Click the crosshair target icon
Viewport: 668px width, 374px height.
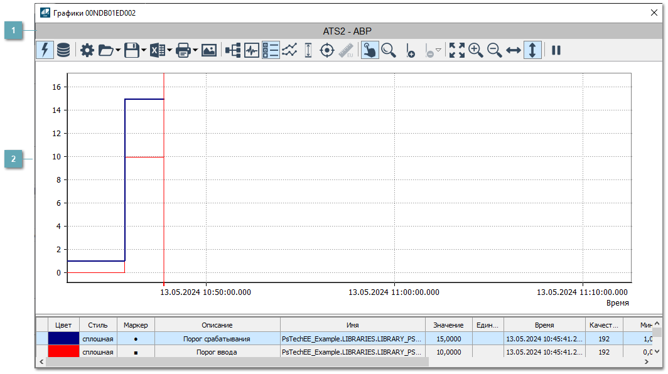pyautogui.click(x=326, y=50)
